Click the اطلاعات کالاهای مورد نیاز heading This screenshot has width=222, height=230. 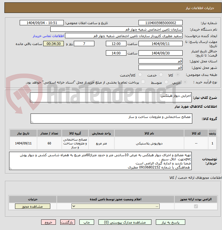196,106
